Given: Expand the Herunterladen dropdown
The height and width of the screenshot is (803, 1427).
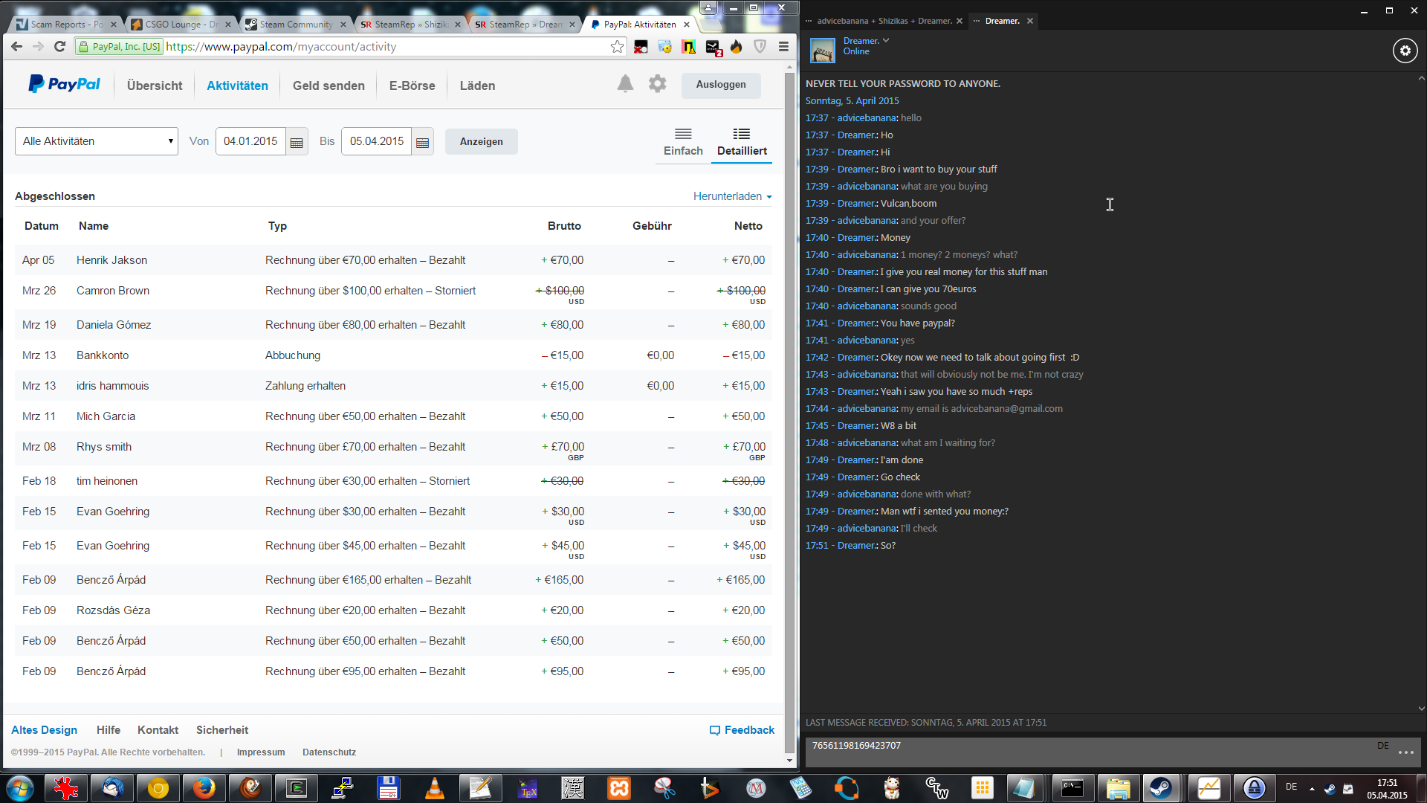Looking at the screenshot, I should click(x=733, y=196).
